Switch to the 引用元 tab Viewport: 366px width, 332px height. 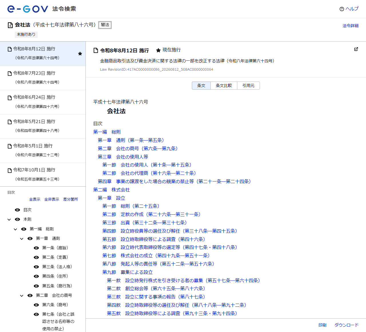[x=248, y=86]
